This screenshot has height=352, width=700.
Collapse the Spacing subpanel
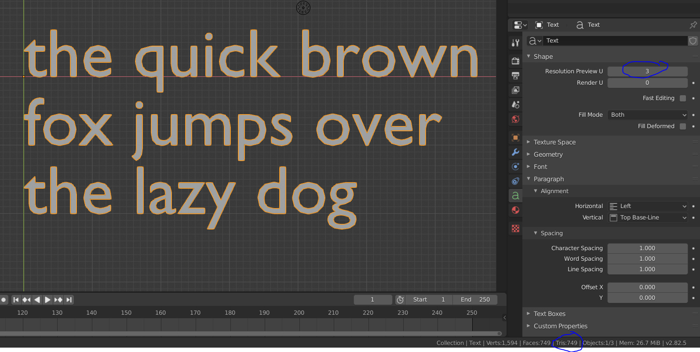(551, 233)
